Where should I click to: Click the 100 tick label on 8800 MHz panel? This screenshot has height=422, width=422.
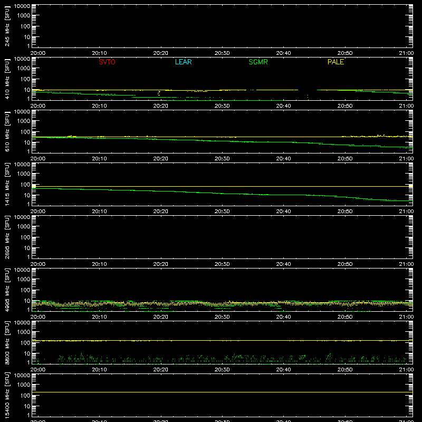click(25, 343)
